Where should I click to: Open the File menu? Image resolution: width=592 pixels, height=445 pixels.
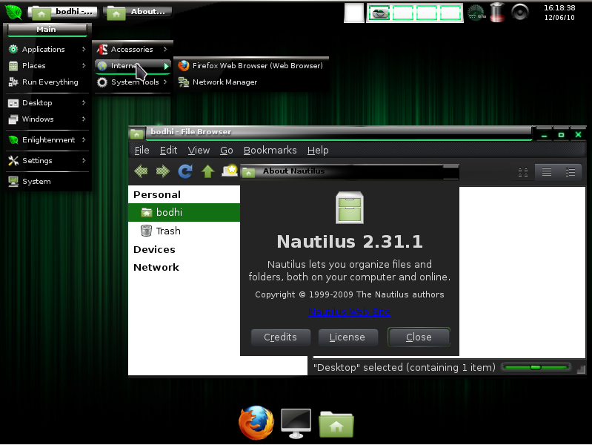(x=142, y=150)
